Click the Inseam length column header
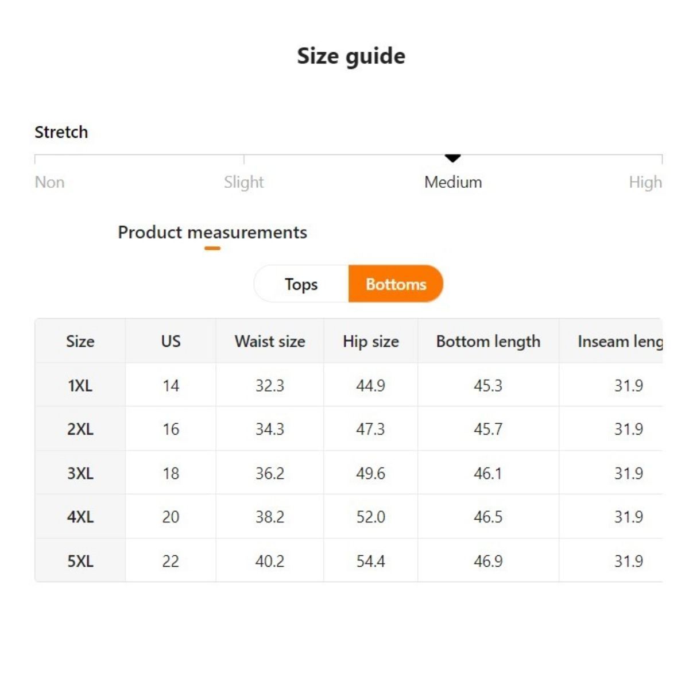Viewport: 689px width, 689px height. pos(620,342)
